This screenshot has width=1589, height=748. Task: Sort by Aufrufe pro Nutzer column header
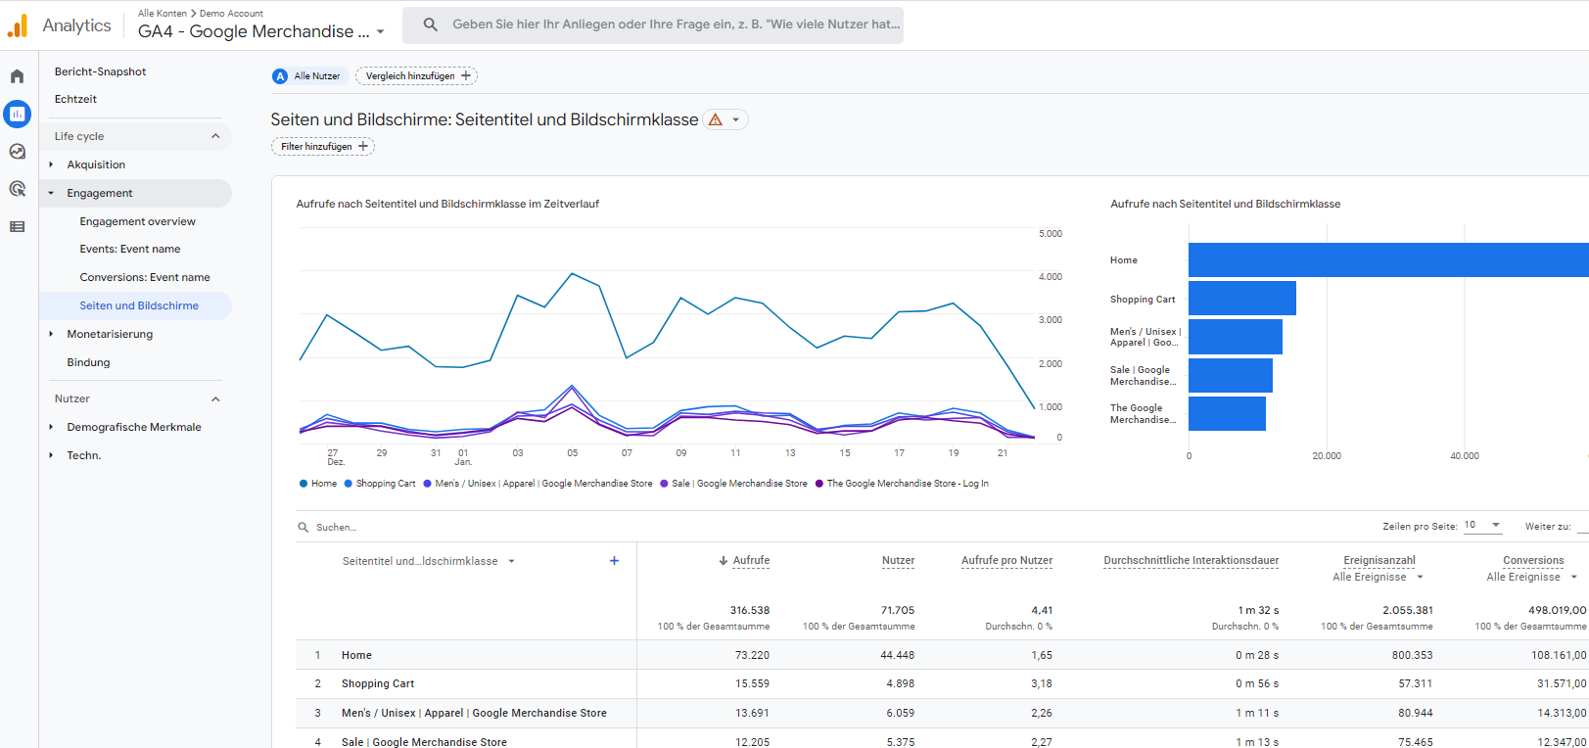tap(1006, 561)
